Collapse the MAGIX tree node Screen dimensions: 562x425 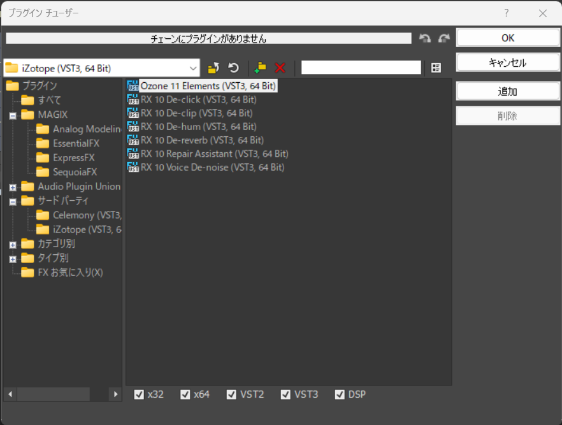pos(13,116)
